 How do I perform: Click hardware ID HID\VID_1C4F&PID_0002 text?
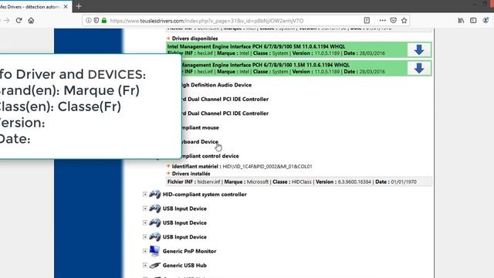click(268, 167)
